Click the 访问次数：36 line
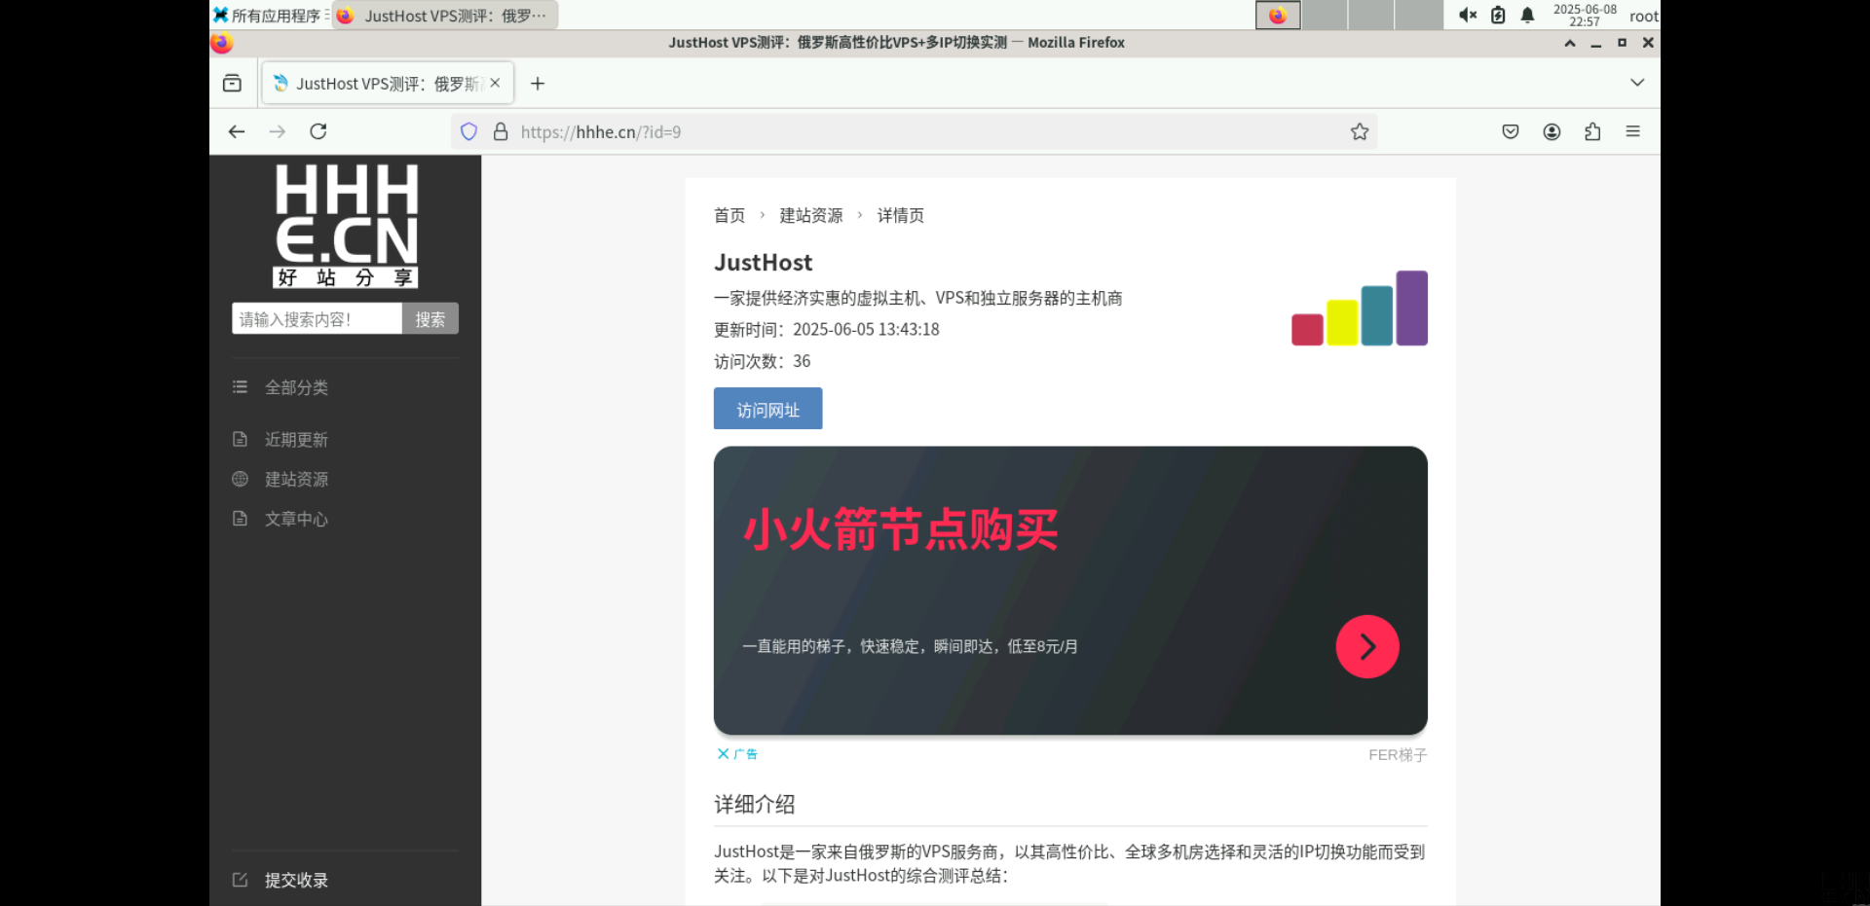The height and width of the screenshot is (906, 1870). tap(762, 362)
